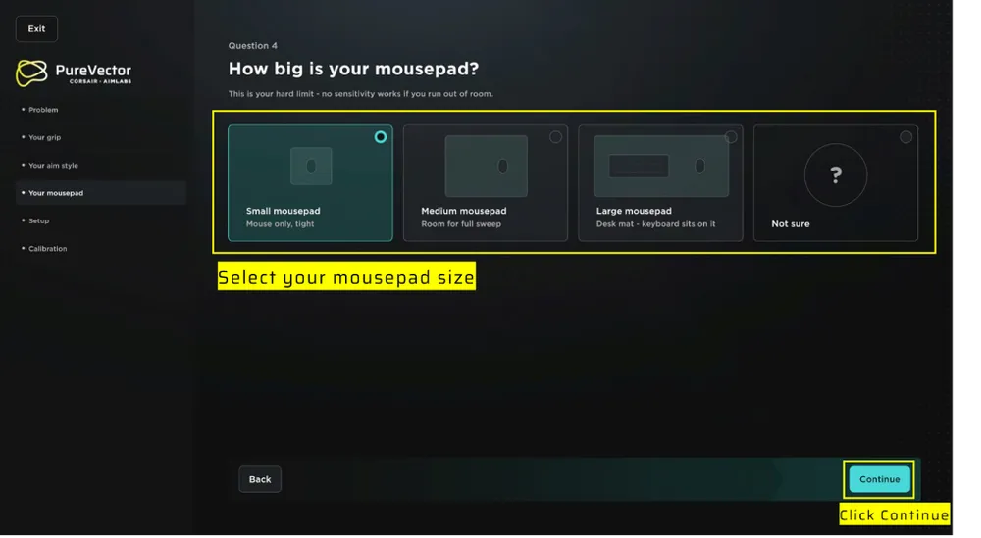Open the Calibration step
Image resolution: width=981 pixels, height=538 pixels.
tap(47, 249)
